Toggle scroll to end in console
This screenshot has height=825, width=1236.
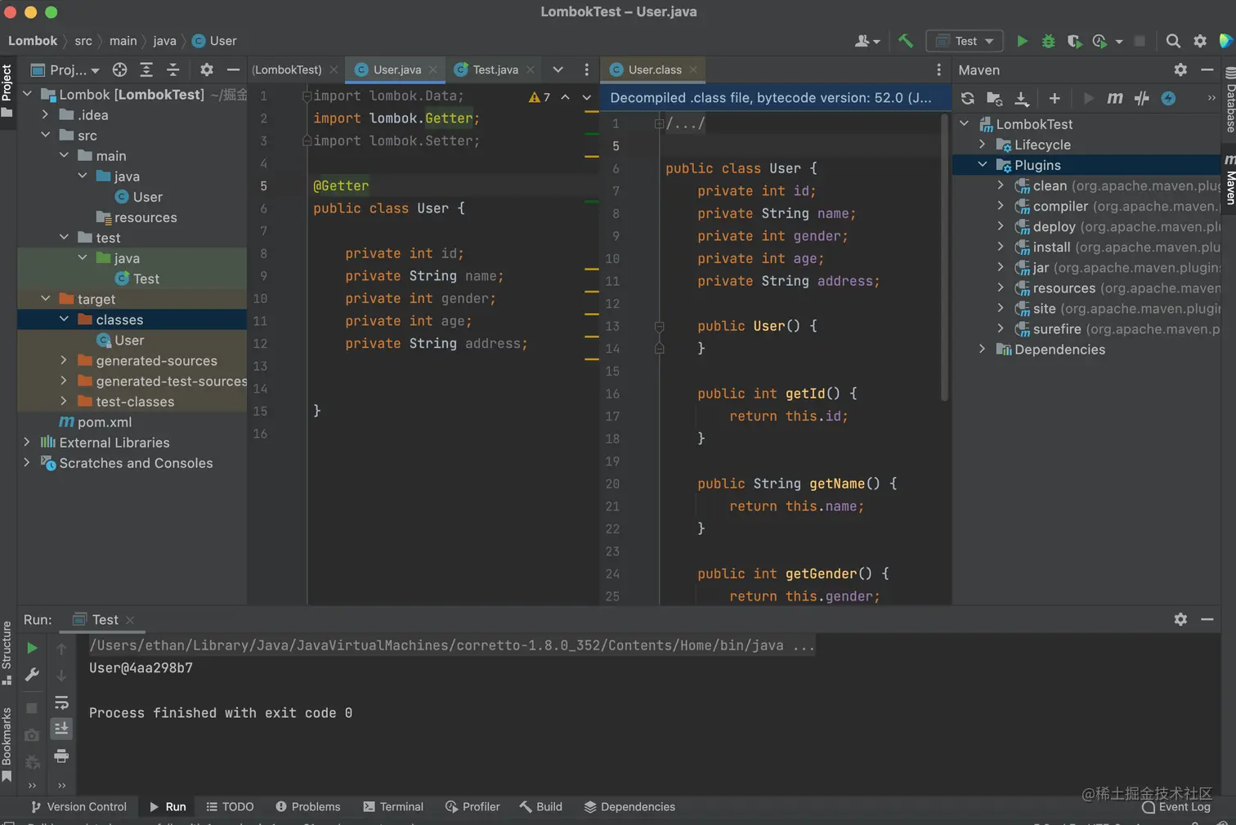coord(61,729)
